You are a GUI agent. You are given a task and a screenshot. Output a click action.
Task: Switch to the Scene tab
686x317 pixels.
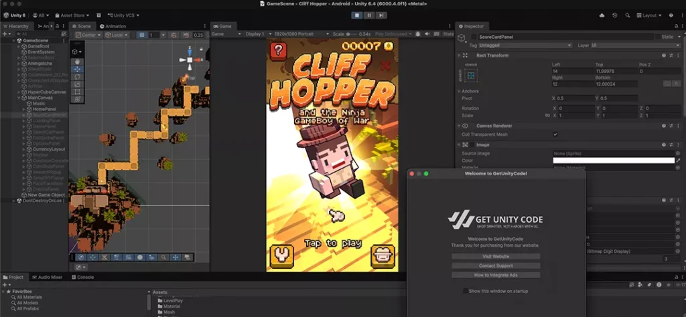81,26
